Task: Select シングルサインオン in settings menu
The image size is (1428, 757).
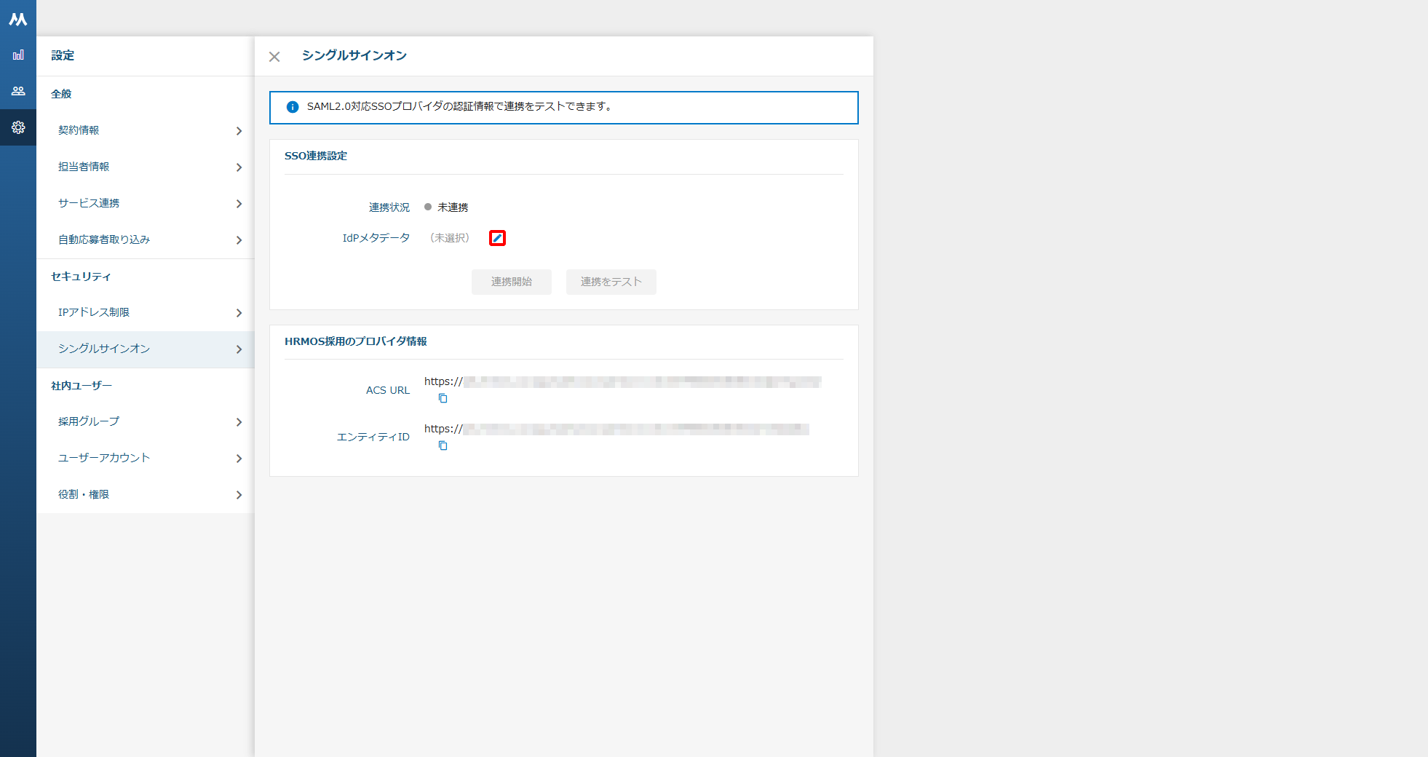Action: click(x=146, y=349)
